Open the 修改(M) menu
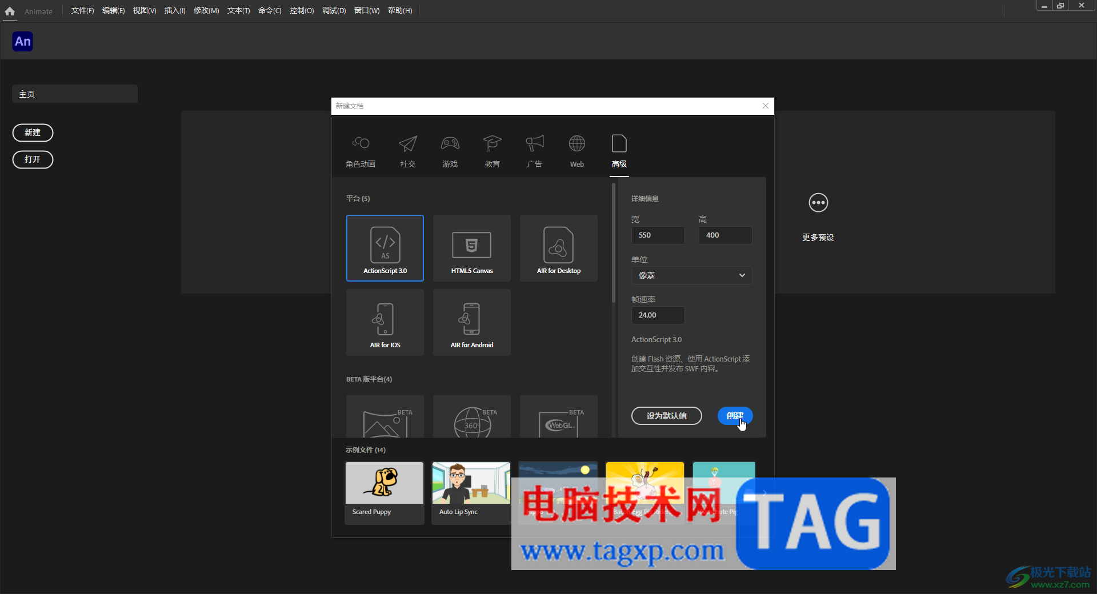This screenshot has width=1097, height=594. (x=206, y=11)
